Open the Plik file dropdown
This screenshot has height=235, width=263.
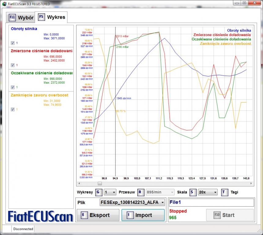(132, 203)
